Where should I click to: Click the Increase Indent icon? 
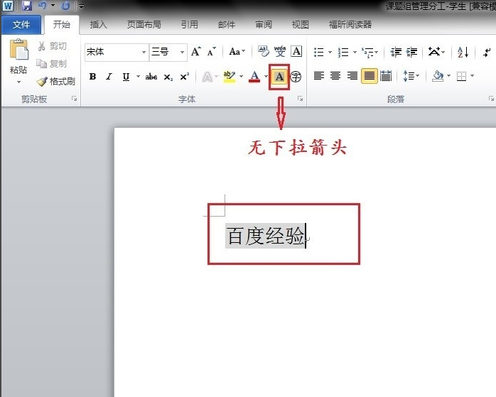pos(411,52)
